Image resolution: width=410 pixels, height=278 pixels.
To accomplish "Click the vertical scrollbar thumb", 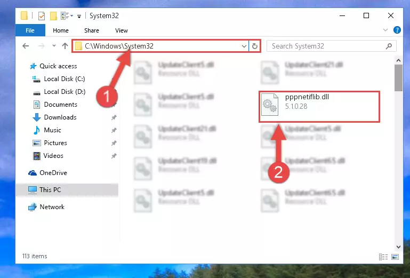I will pos(398,78).
